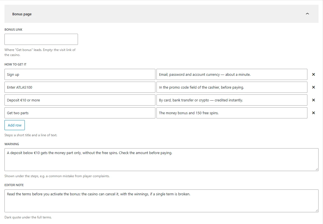
Task: Collapse the Bonus page panel
Action: tap(307, 14)
